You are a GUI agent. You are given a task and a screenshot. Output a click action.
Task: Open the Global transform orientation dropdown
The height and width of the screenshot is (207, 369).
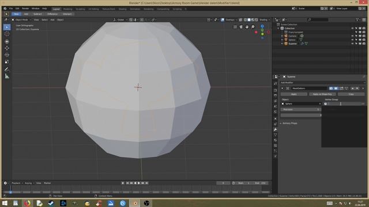pos(121,20)
